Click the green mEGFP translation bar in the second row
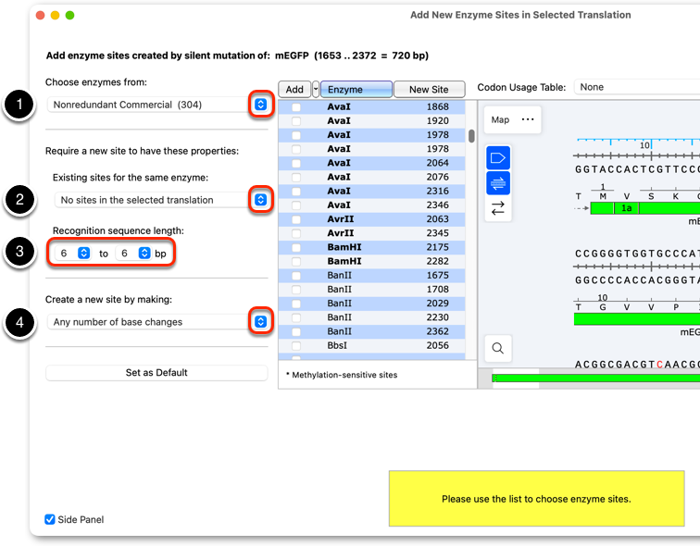 pyautogui.click(x=637, y=318)
